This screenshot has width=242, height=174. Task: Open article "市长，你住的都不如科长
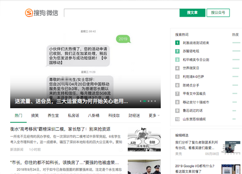point(64,162)
